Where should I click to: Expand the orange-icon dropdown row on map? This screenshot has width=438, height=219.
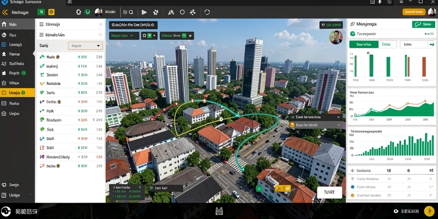pos(316,125)
